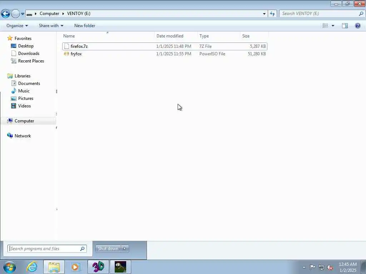Open Windows Explorer taskbar button
This screenshot has width=366, height=274.
point(54,267)
